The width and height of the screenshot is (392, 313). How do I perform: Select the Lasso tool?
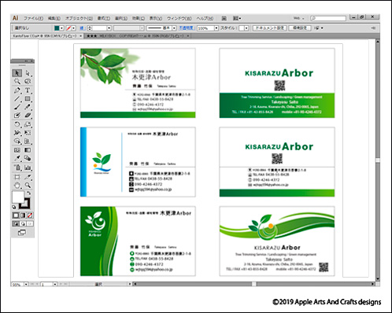(x=28, y=81)
